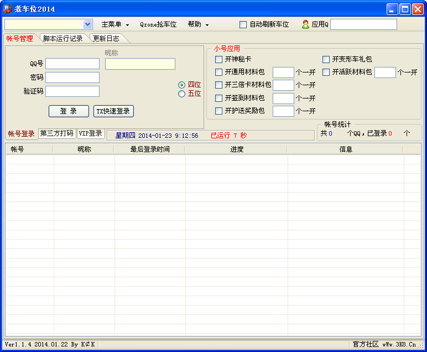Click the 最后登录时间 column header
Viewport: 427px width, 352px height.
click(x=149, y=149)
